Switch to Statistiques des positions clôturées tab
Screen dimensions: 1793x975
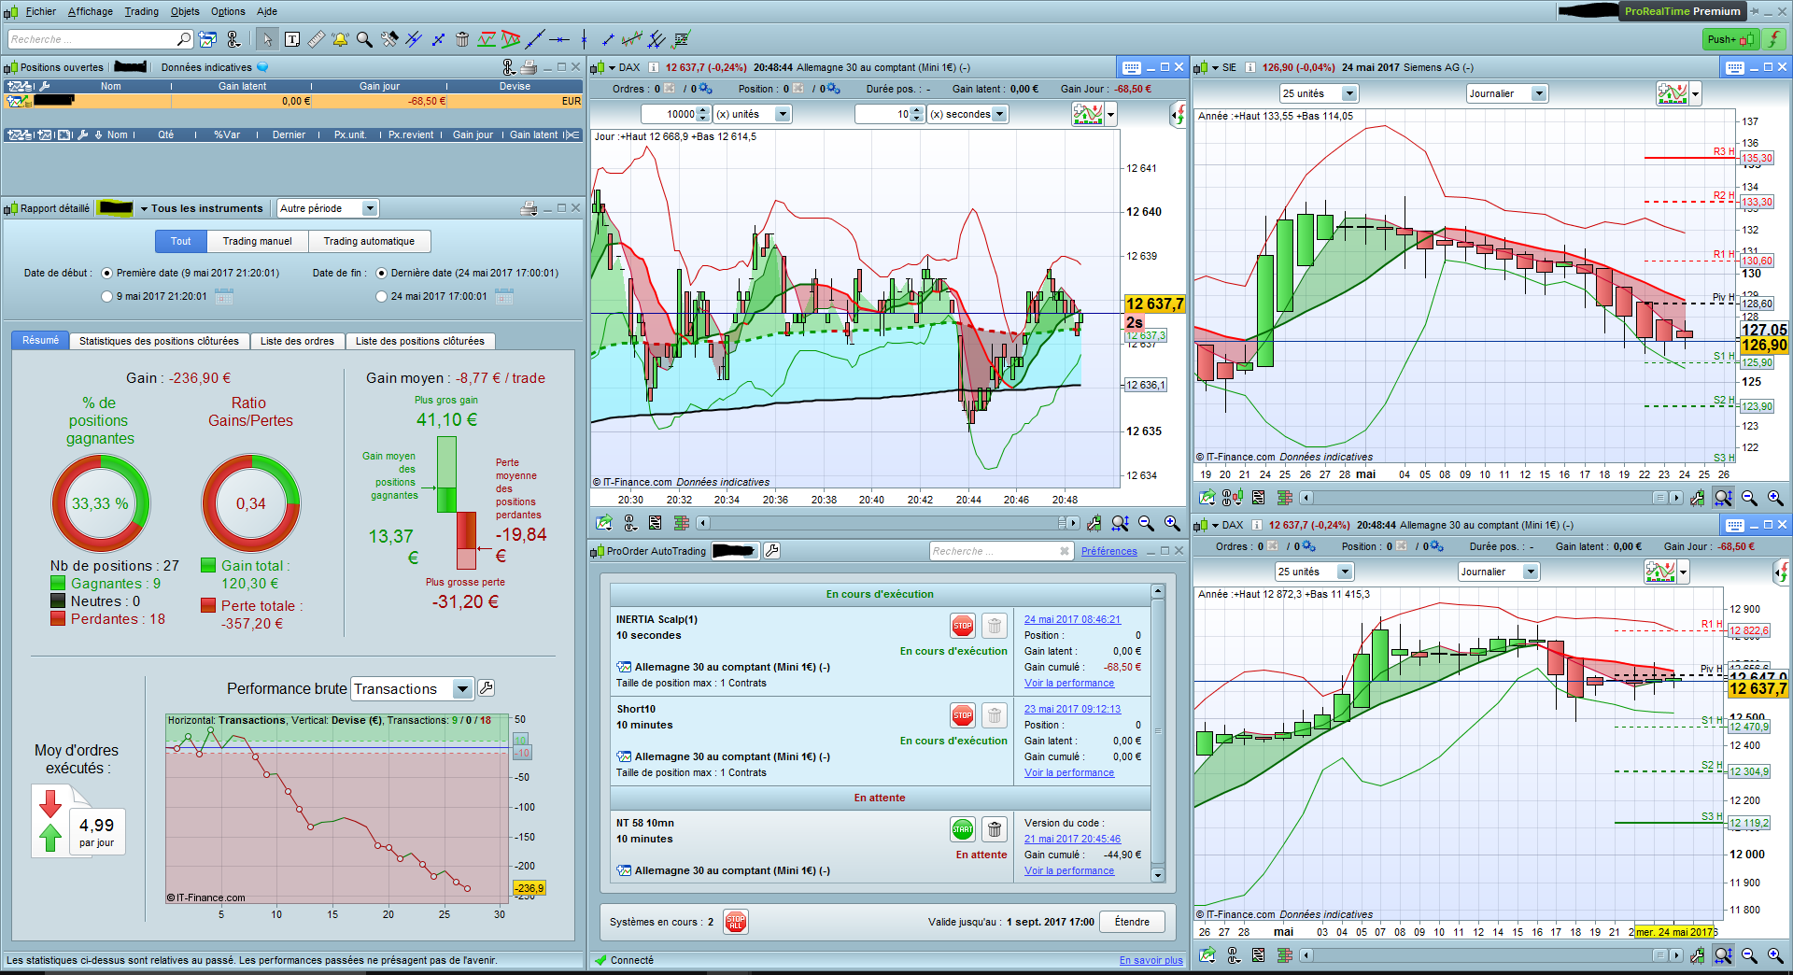(159, 341)
